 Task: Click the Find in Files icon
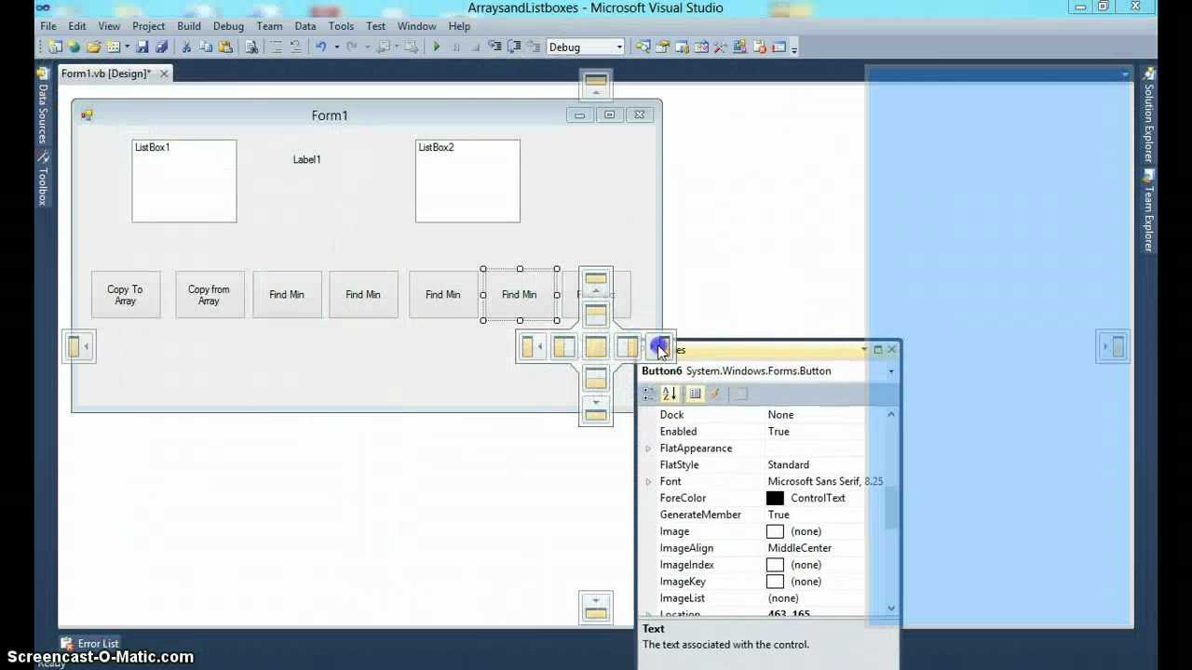[x=251, y=47]
